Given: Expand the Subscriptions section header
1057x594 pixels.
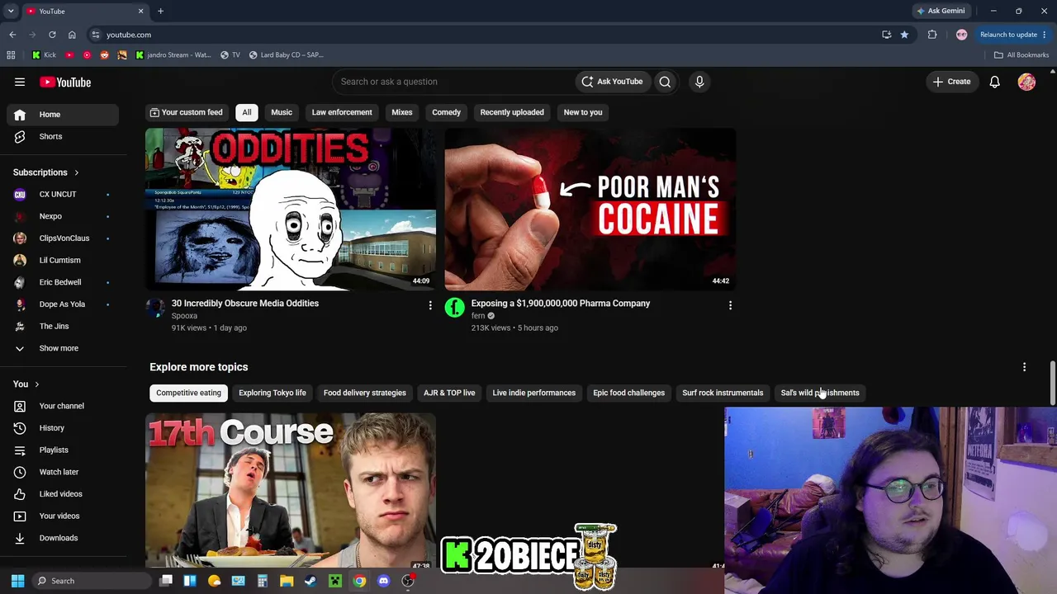Looking at the screenshot, I should (46, 172).
